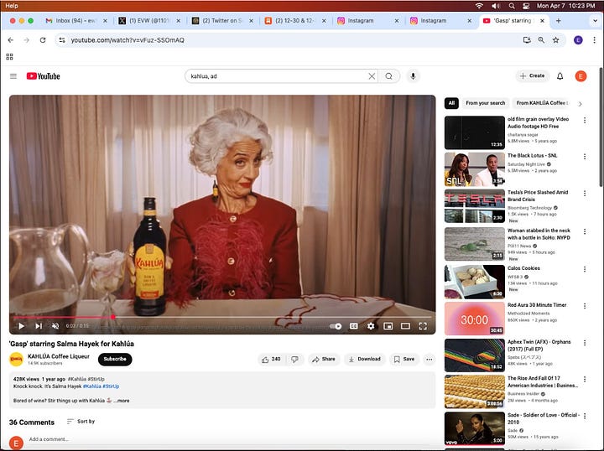Open Red Aura 30 Minute Timer thumbnail
This screenshot has height=451, width=604.
click(x=475, y=319)
